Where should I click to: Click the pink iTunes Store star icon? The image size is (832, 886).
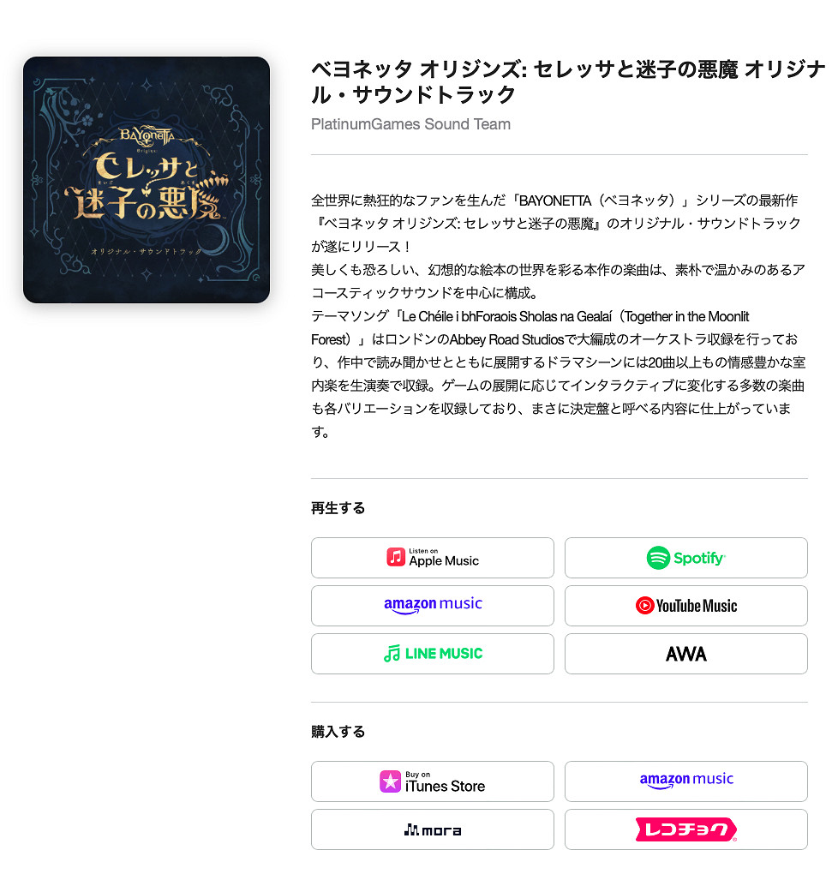coord(391,781)
